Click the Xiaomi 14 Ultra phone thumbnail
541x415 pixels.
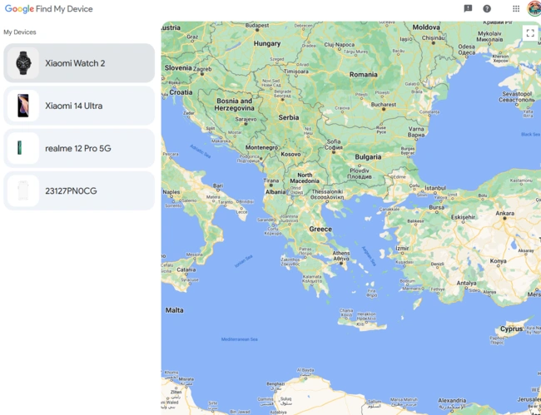coord(23,106)
